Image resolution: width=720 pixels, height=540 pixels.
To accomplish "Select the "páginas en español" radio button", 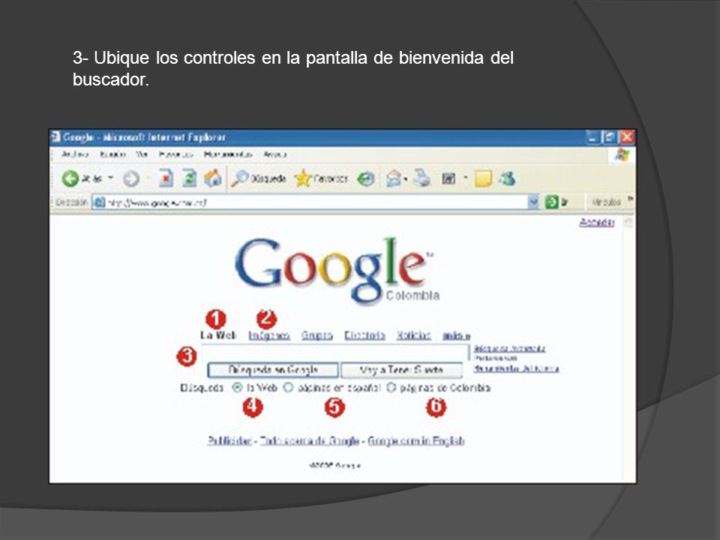I will click(288, 388).
